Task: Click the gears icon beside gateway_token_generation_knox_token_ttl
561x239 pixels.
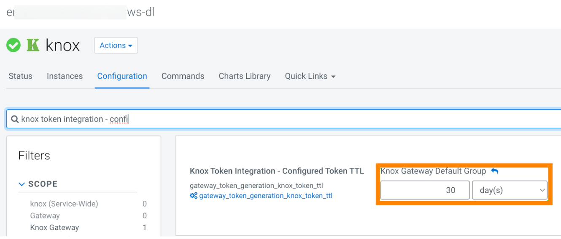Action: pos(194,196)
